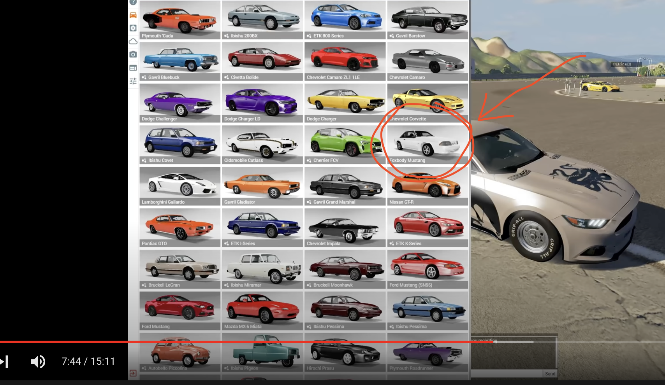Image resolution: width=665 pixels, height=385 pixels.
Task: Click the share icon beside Gavril Barstow
Action: point(391,36)
